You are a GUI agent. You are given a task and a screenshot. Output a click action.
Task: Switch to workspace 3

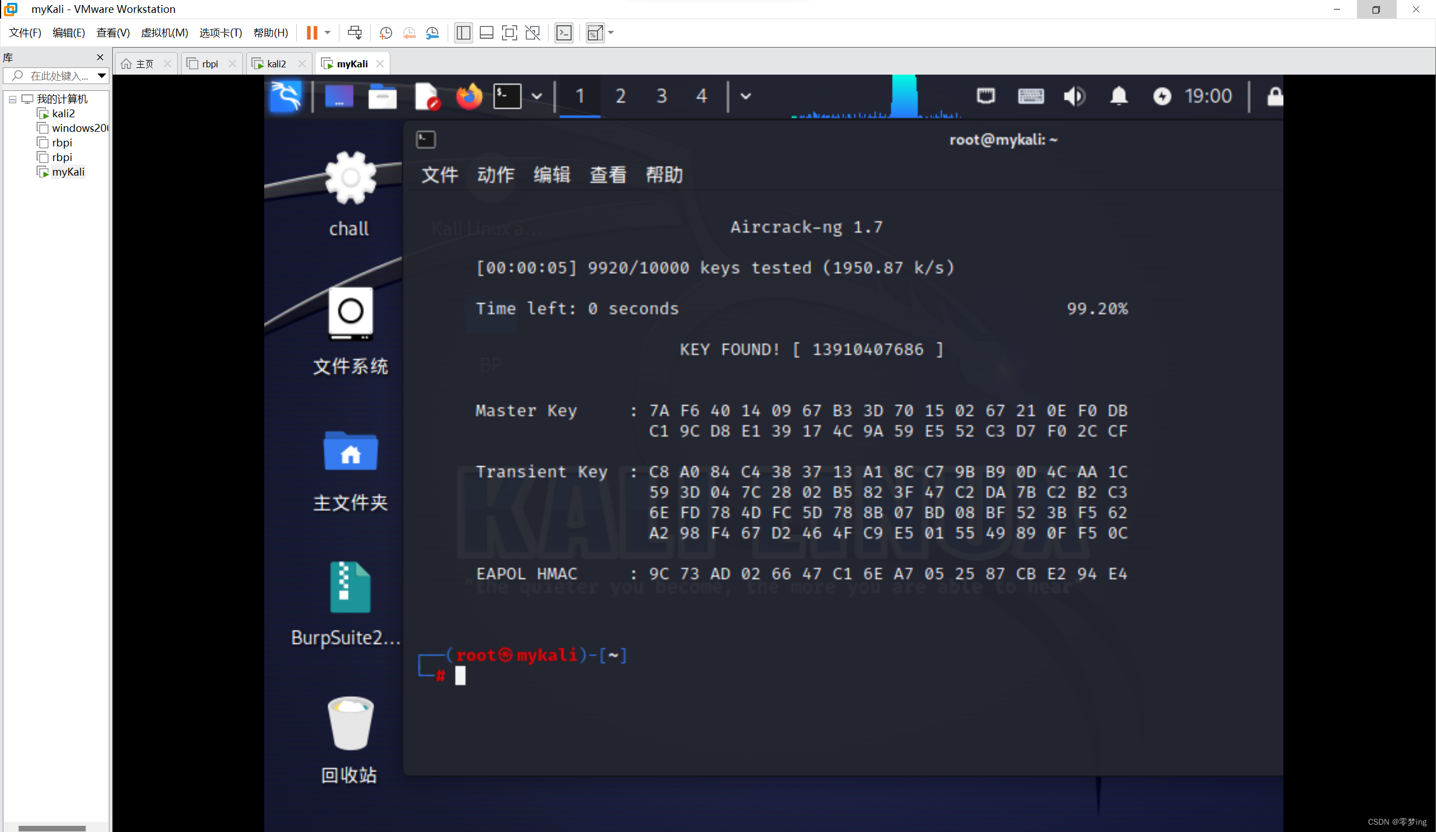pyautogui.click(x=661, y=96)
